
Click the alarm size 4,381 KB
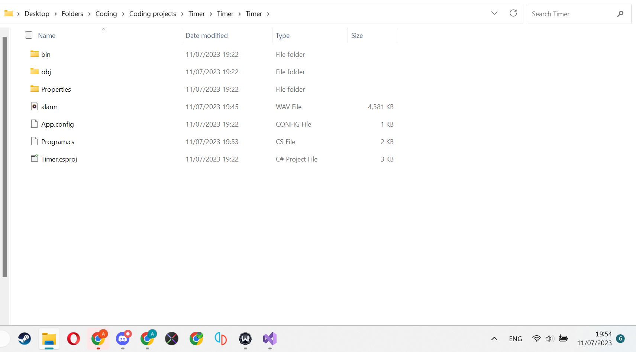381,107
